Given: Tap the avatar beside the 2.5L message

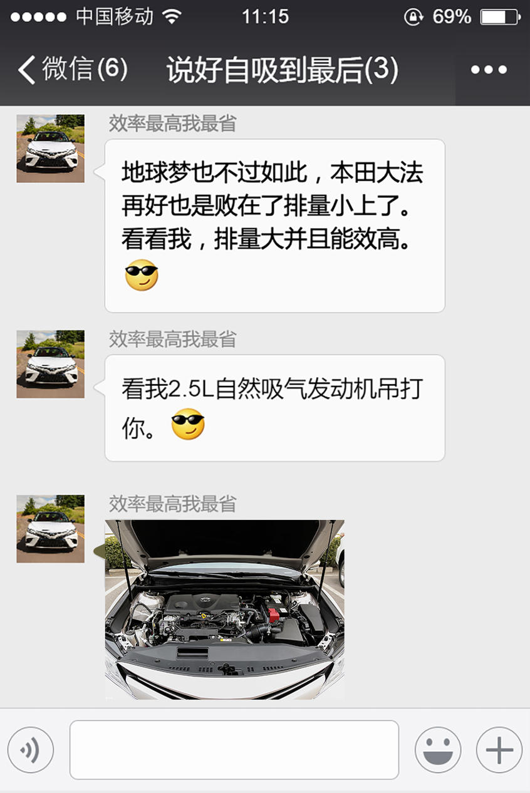Looking at the screenshot, I should coord(50,364).
